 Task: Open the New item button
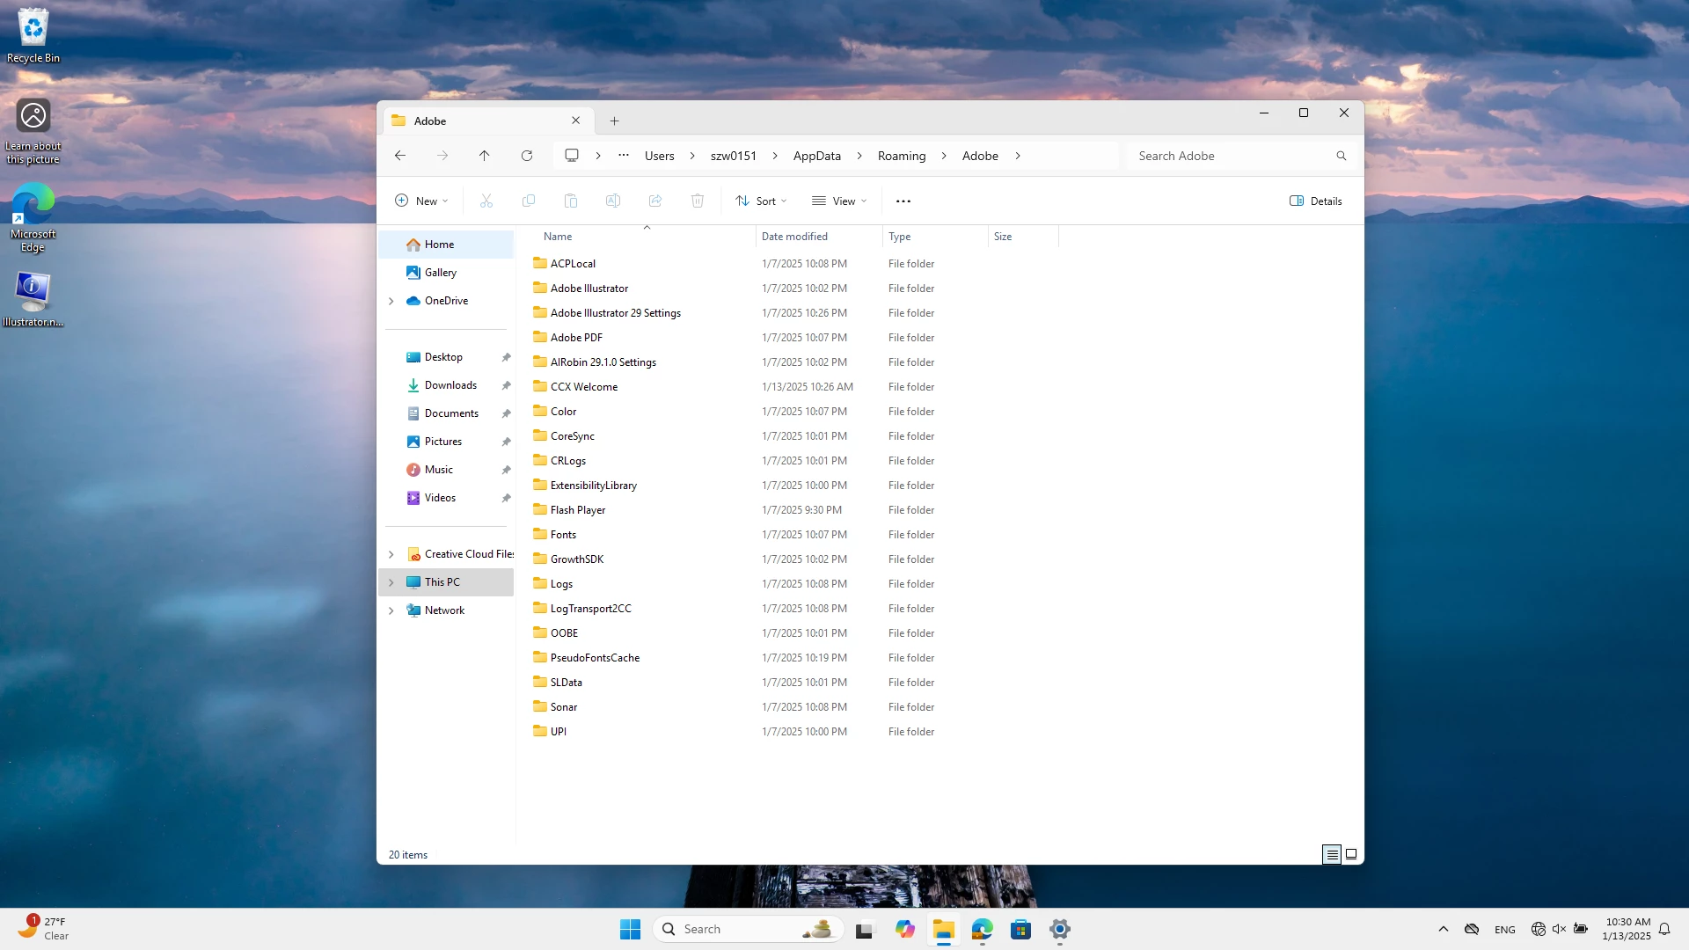coord(421,201)
